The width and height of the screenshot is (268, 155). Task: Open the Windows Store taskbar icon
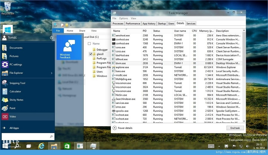click(67, 146)
